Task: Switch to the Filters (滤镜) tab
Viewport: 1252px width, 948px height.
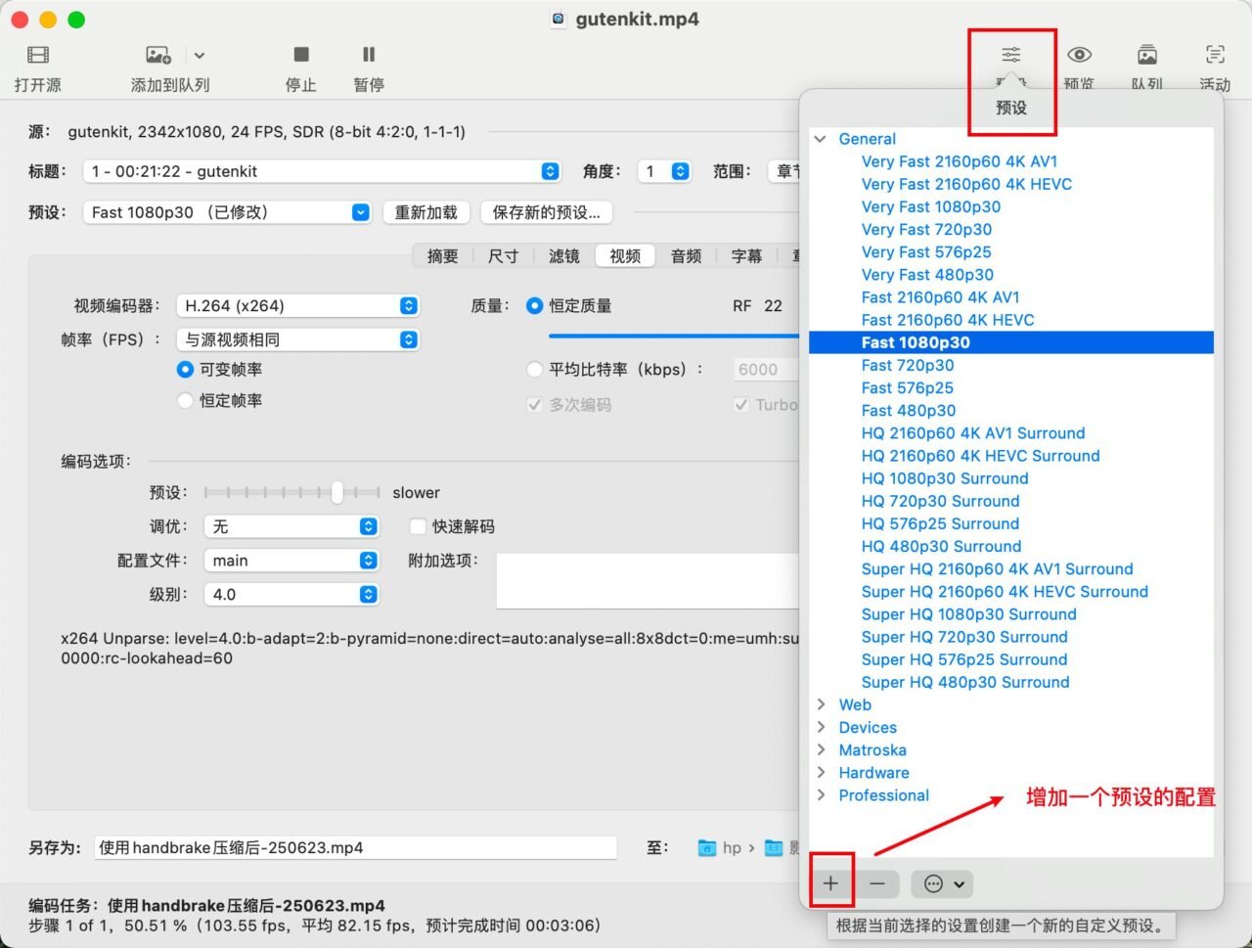Action: pos(563,255)
